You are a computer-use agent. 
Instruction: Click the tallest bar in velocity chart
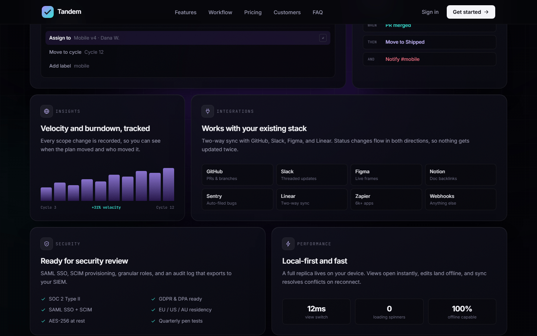click(x=169, y=184)
